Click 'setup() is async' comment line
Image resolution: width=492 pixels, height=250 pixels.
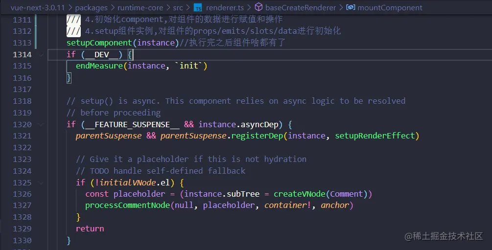coord(235,101)
